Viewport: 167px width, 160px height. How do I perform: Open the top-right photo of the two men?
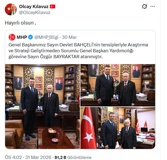(118, 85)
